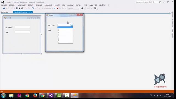The height and width of the screenshot is (99, 176).
Task: Pause debugging with the pause icon
Action: click(54, 8)
